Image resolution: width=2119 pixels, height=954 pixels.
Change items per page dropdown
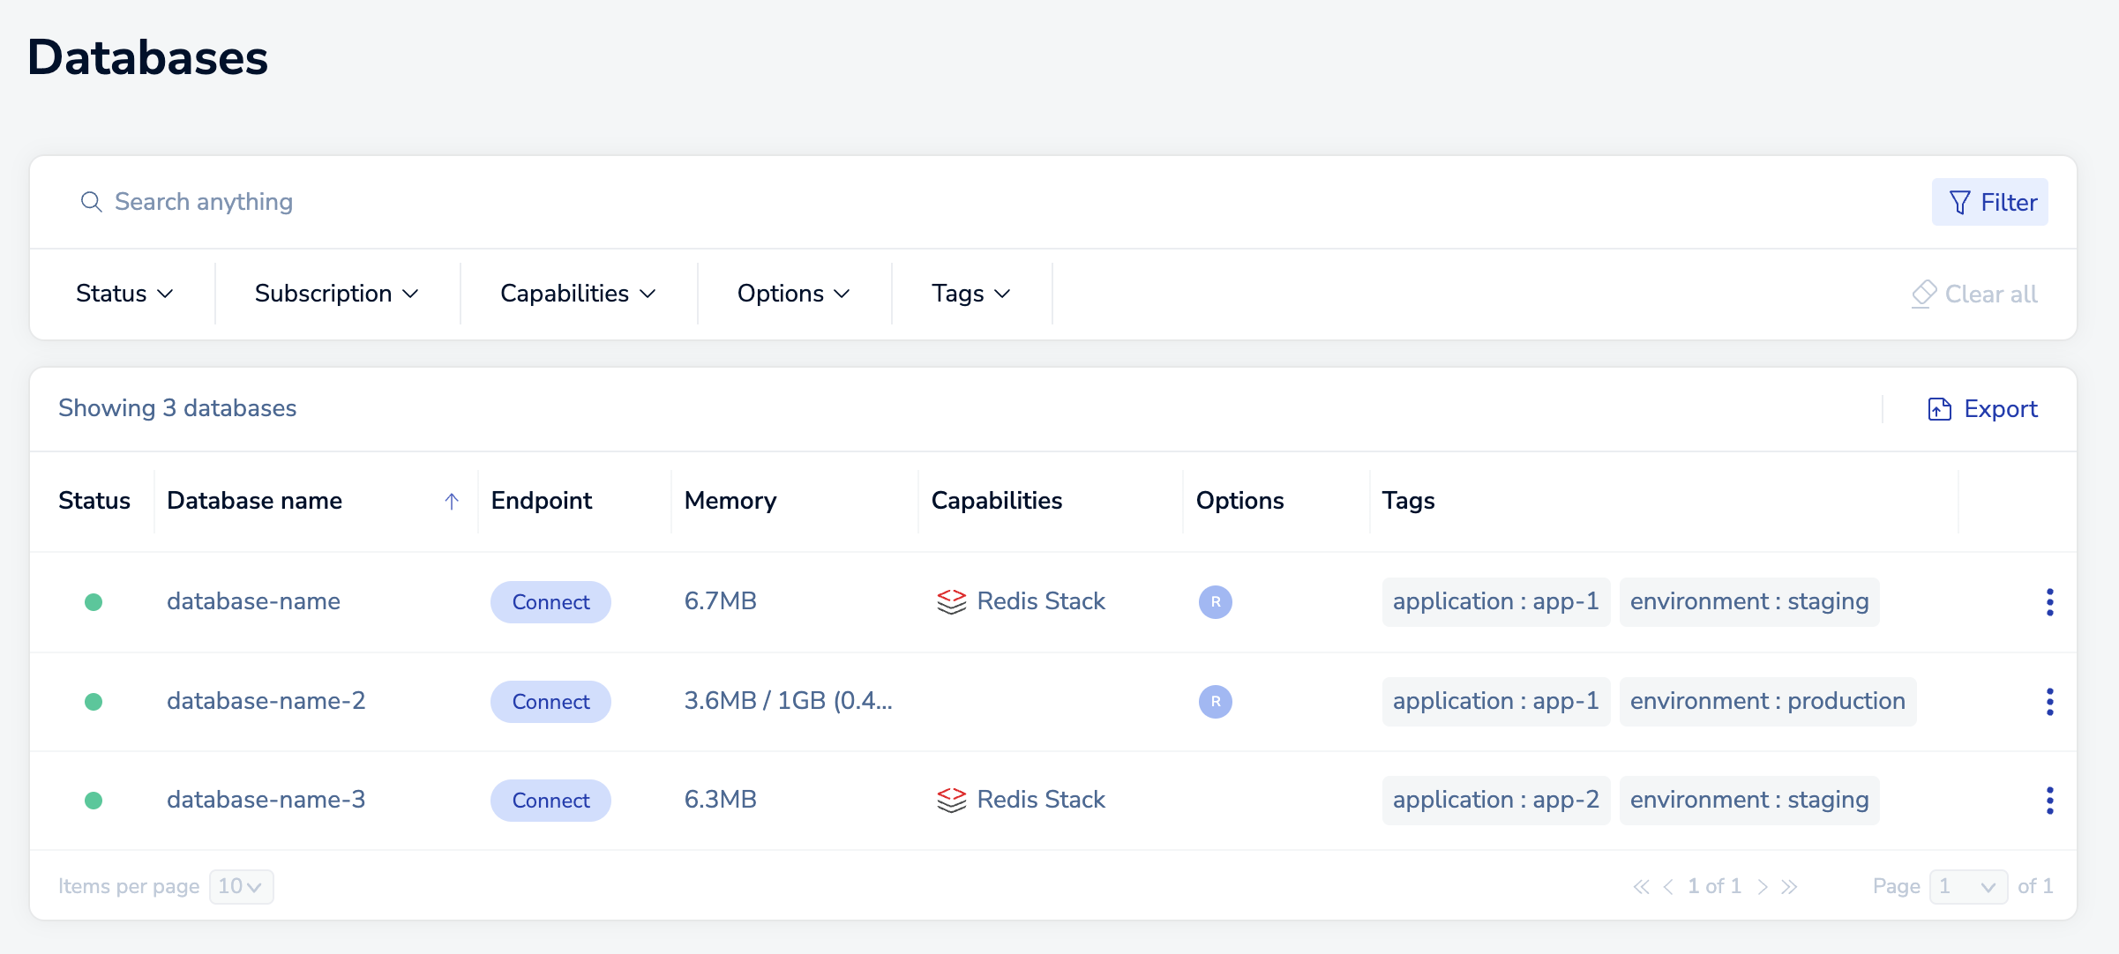tap(241, 886)
